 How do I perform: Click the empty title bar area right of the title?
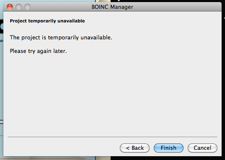(x=177, y=7)
